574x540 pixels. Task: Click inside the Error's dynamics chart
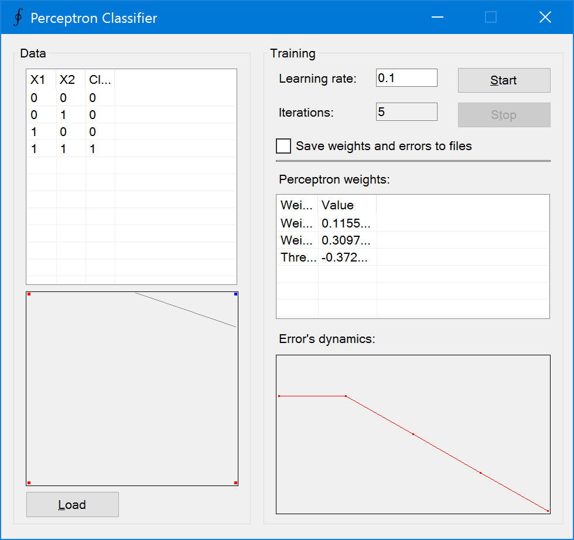click(413, 434)
